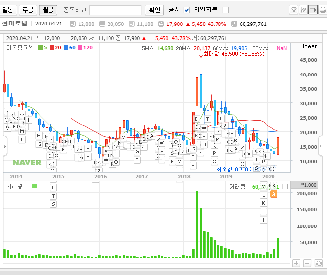Click 200,000 volume axis label
The image size is (327, 275).
click(x=306, y=194)
